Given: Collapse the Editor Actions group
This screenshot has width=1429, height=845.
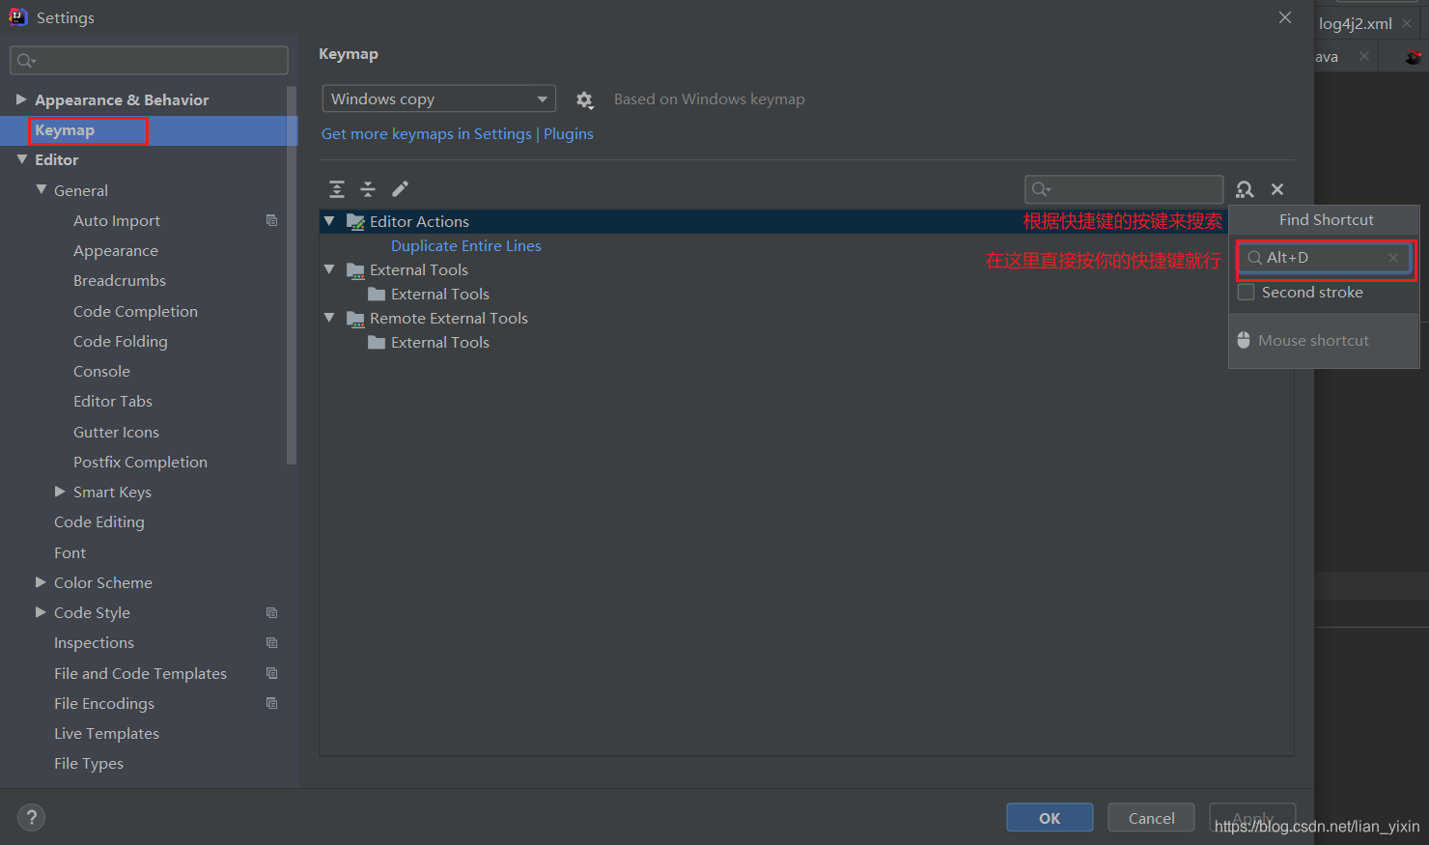Looking at the screenshot, I should pos(329,221).
